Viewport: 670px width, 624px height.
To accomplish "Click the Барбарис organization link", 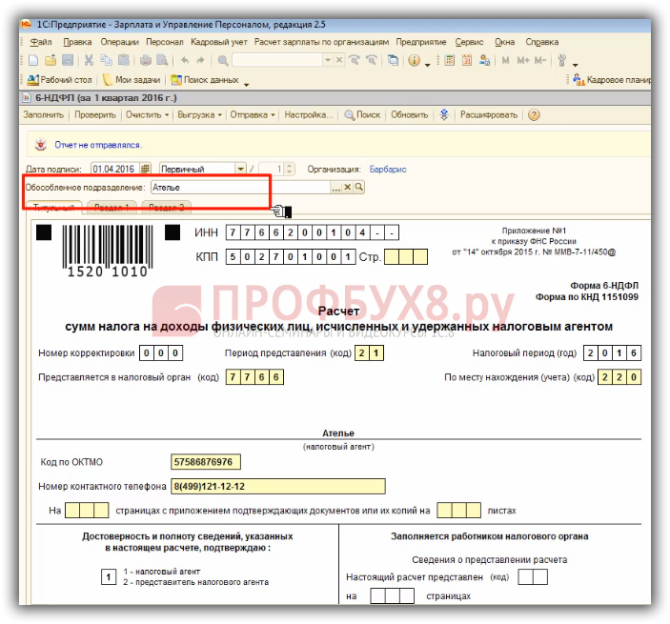I will (x=387, y=169).
